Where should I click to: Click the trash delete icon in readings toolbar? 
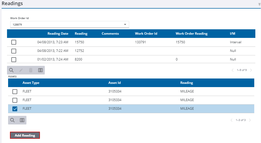pyautogui.click(x=31, y=70)
